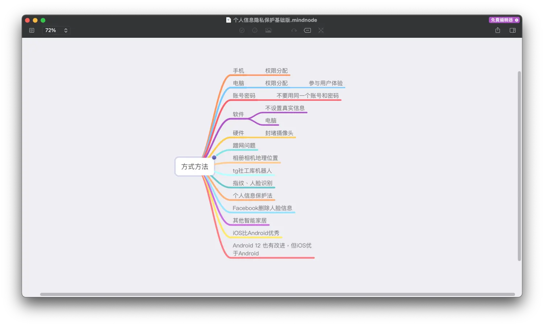The width and height of the screenshot is (544, 326).
Task: Click the insert image icon
Action: click(x=268, y=30)
